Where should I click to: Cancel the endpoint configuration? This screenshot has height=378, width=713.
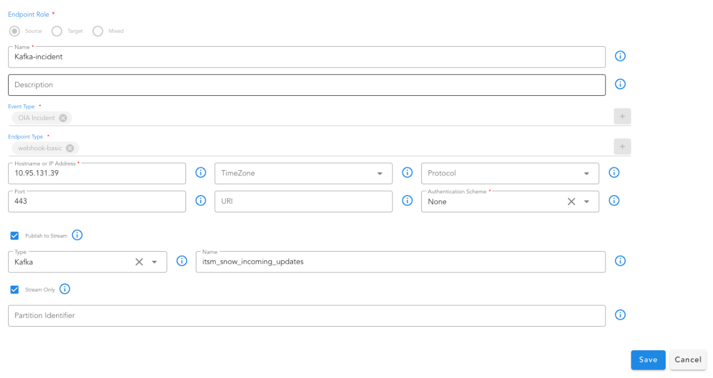[x=688, y=360]
